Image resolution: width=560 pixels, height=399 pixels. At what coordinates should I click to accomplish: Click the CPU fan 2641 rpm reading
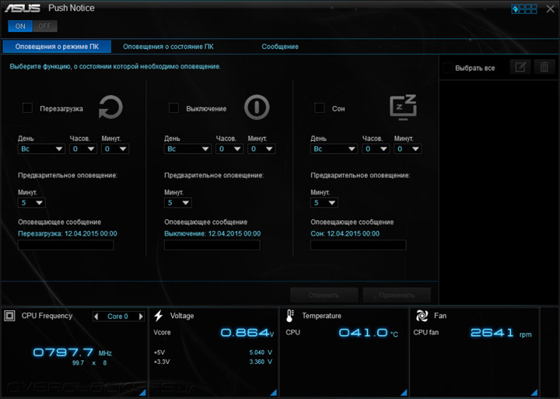click(501, 333)
